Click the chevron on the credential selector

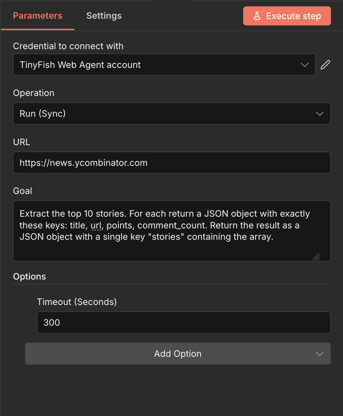click(305, 65)
